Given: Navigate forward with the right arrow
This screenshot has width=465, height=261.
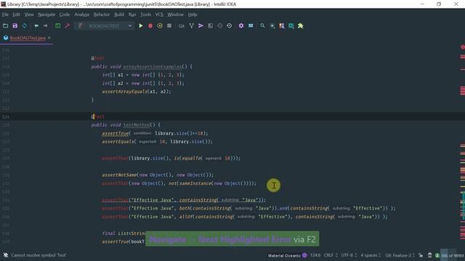Looking at the screenshot, I should point(46,26).
